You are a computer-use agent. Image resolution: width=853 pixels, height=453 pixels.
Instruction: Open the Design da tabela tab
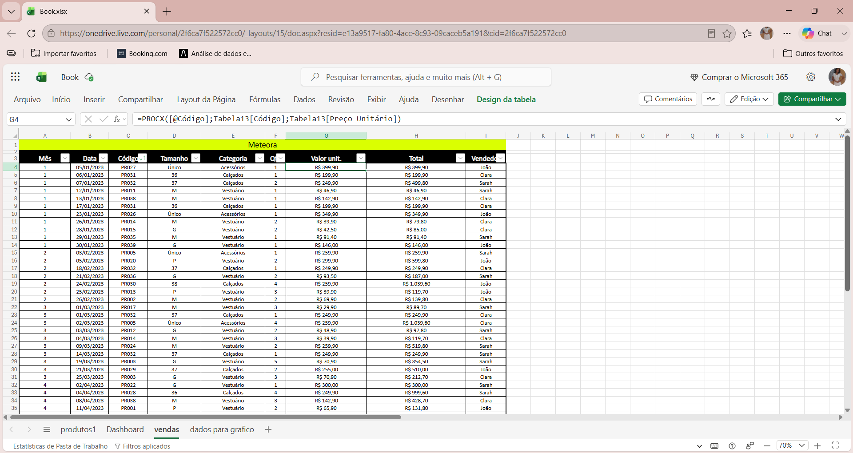point(506,99)
